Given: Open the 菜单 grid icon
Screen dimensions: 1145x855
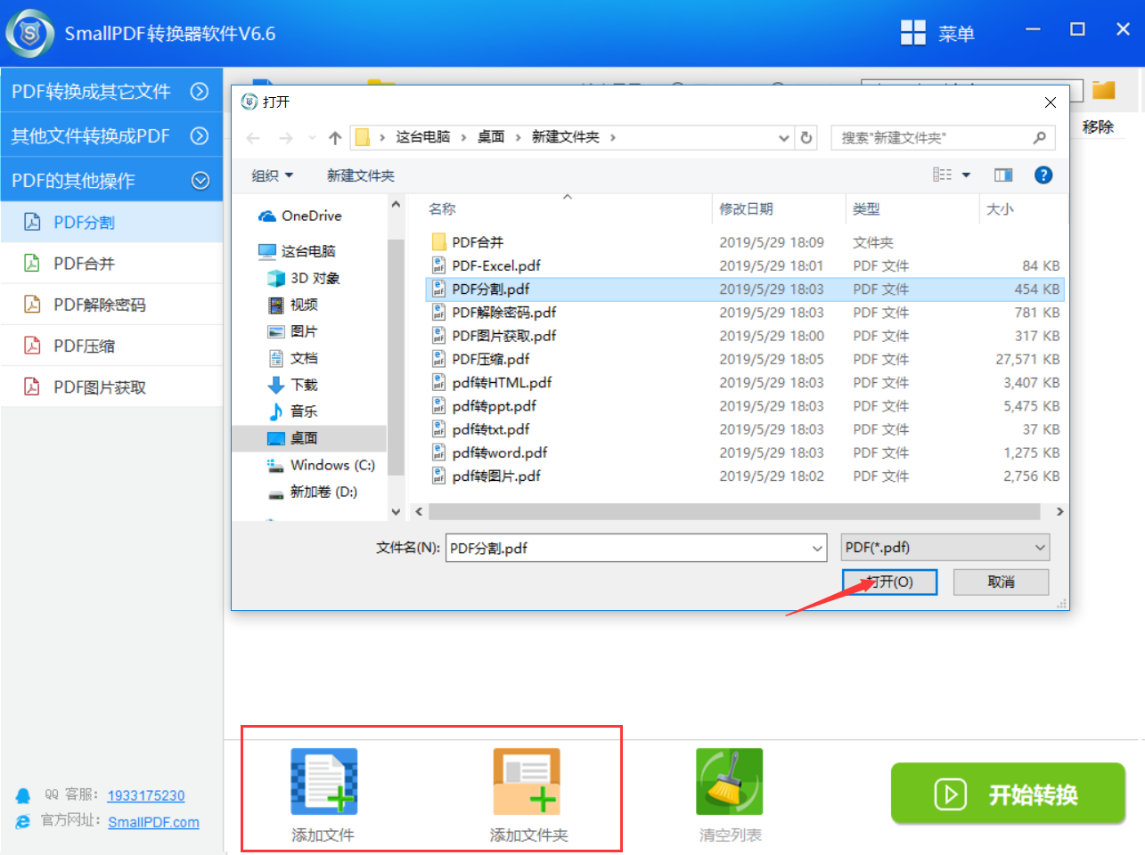Looking at the screenshot, I should coord(913,33).
